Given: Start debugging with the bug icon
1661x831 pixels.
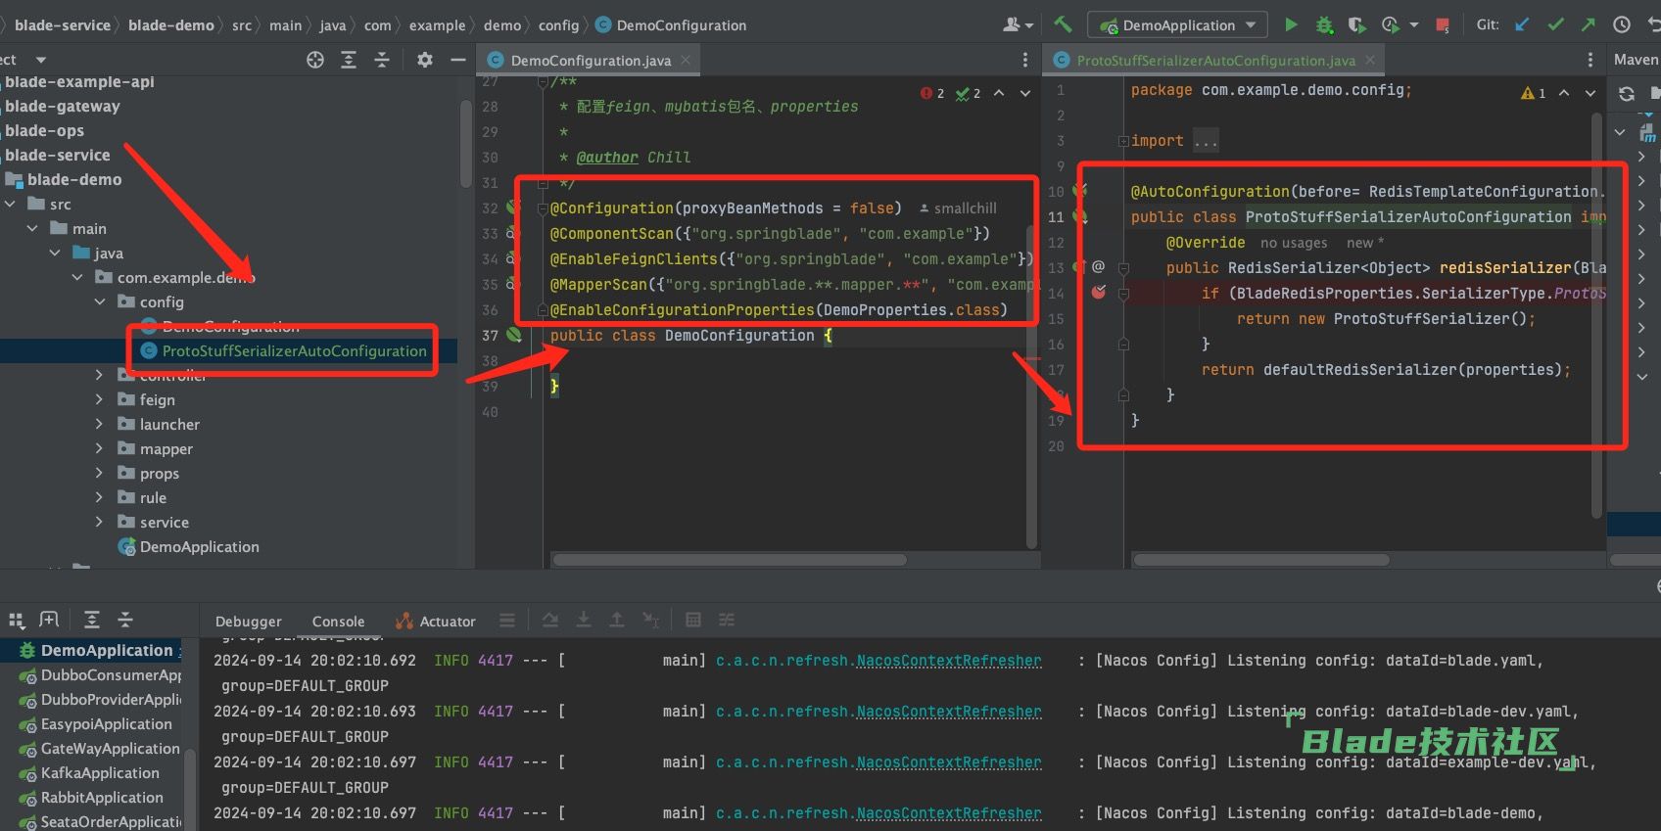Looking at the screenshot, I should tap(1324, 24).
